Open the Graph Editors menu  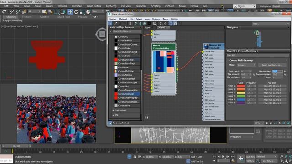coord(94,6)
